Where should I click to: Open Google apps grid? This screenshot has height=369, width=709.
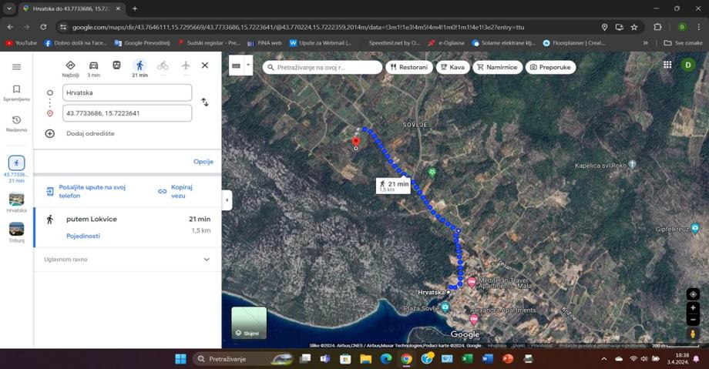[x=667, y=65]
